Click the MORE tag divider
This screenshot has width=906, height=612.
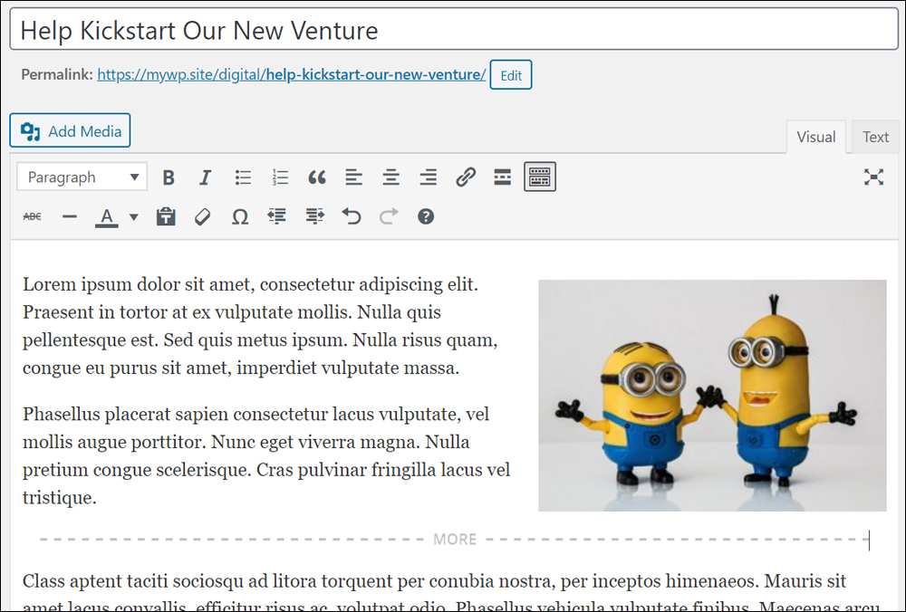[x=454, y=540]
